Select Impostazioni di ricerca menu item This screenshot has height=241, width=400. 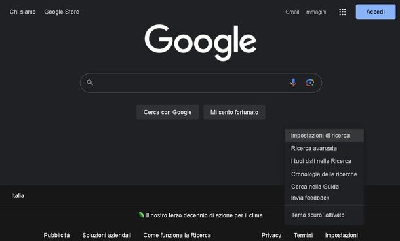pyautogui.click(x=324, y=136)
